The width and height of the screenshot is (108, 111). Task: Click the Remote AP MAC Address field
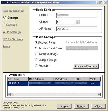tap(82, 48)
